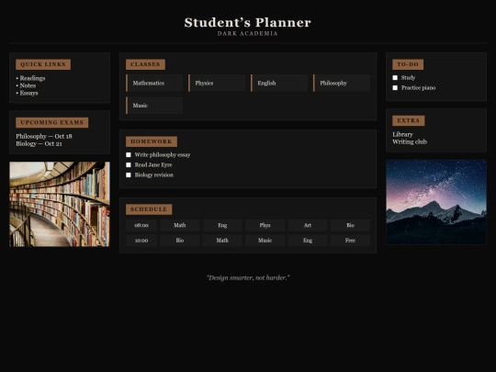This screenshot has height=372, width=496.
Task: Open the Physics class card
Action: point(217,84)
